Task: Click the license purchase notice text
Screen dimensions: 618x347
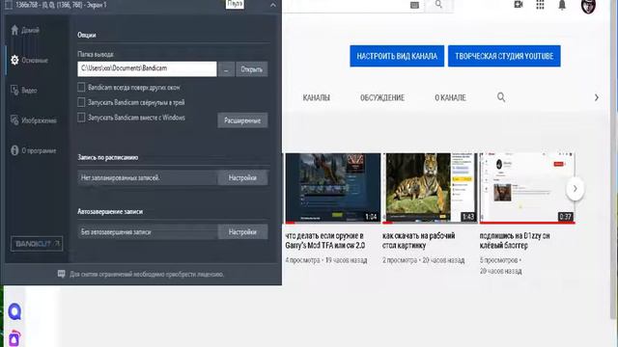Action: [x=147, y=274]
